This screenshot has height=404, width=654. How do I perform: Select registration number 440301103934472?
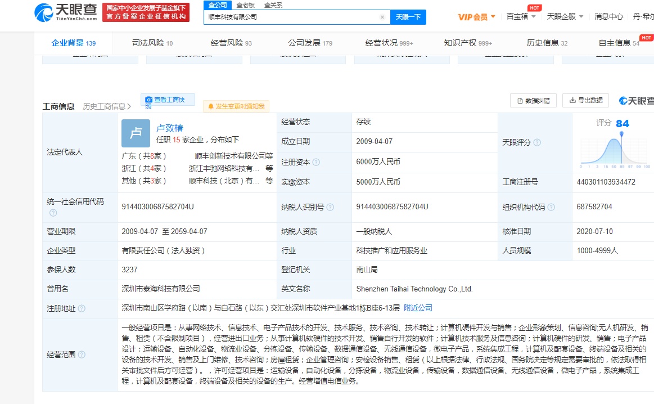coord(606,182)
